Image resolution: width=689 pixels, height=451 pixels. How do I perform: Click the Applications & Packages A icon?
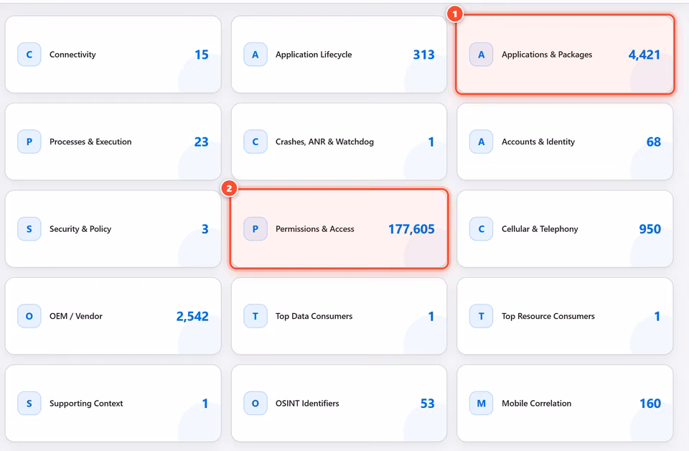[481, 55]
